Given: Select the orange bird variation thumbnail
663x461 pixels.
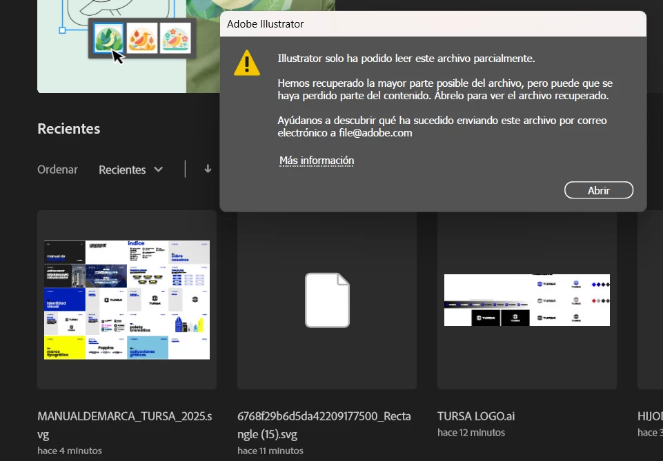Looking at the screenshot, I should coord(141,39).
